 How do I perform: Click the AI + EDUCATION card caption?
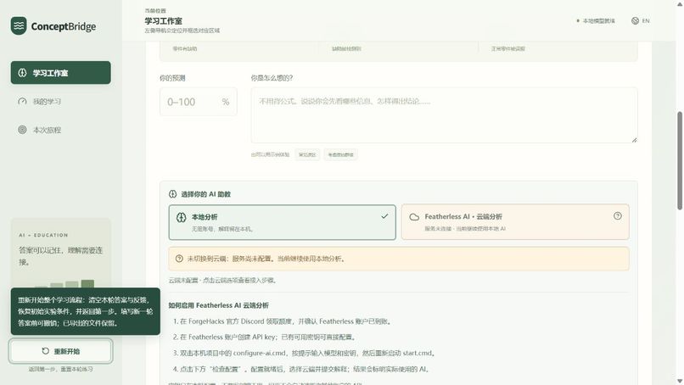[43, 235]
